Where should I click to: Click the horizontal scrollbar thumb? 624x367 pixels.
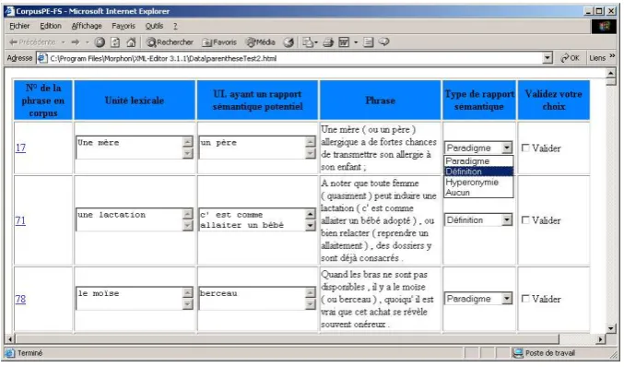287,339
